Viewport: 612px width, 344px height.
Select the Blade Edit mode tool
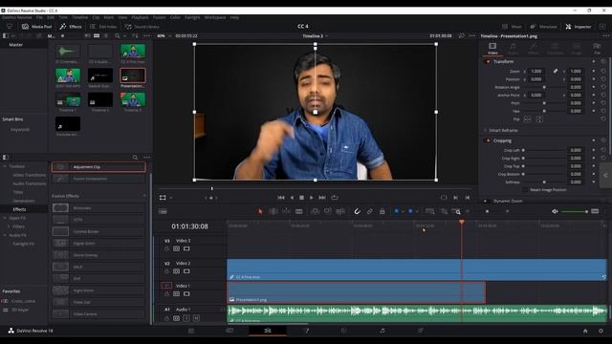299,211
